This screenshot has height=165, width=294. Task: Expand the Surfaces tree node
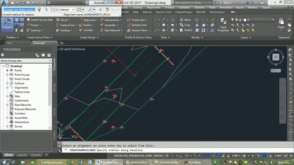click(x=7, y=83)
